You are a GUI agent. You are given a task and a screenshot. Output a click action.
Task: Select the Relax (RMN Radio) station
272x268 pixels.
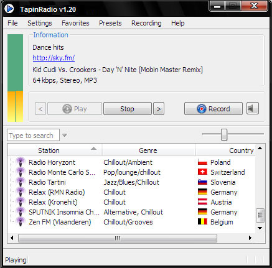57,192
